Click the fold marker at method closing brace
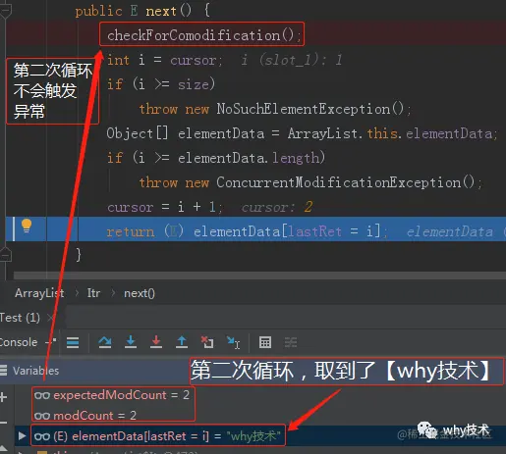Image resolution: width=506 pixels, height=454 pixels. pos(6,254)
